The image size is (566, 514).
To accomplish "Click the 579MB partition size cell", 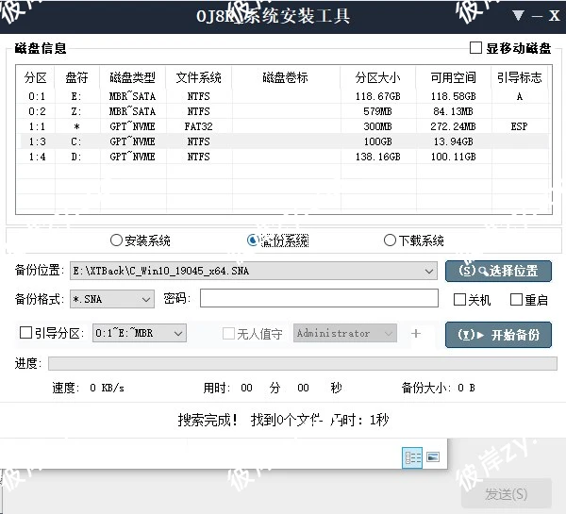I will (x=377, y=111).
